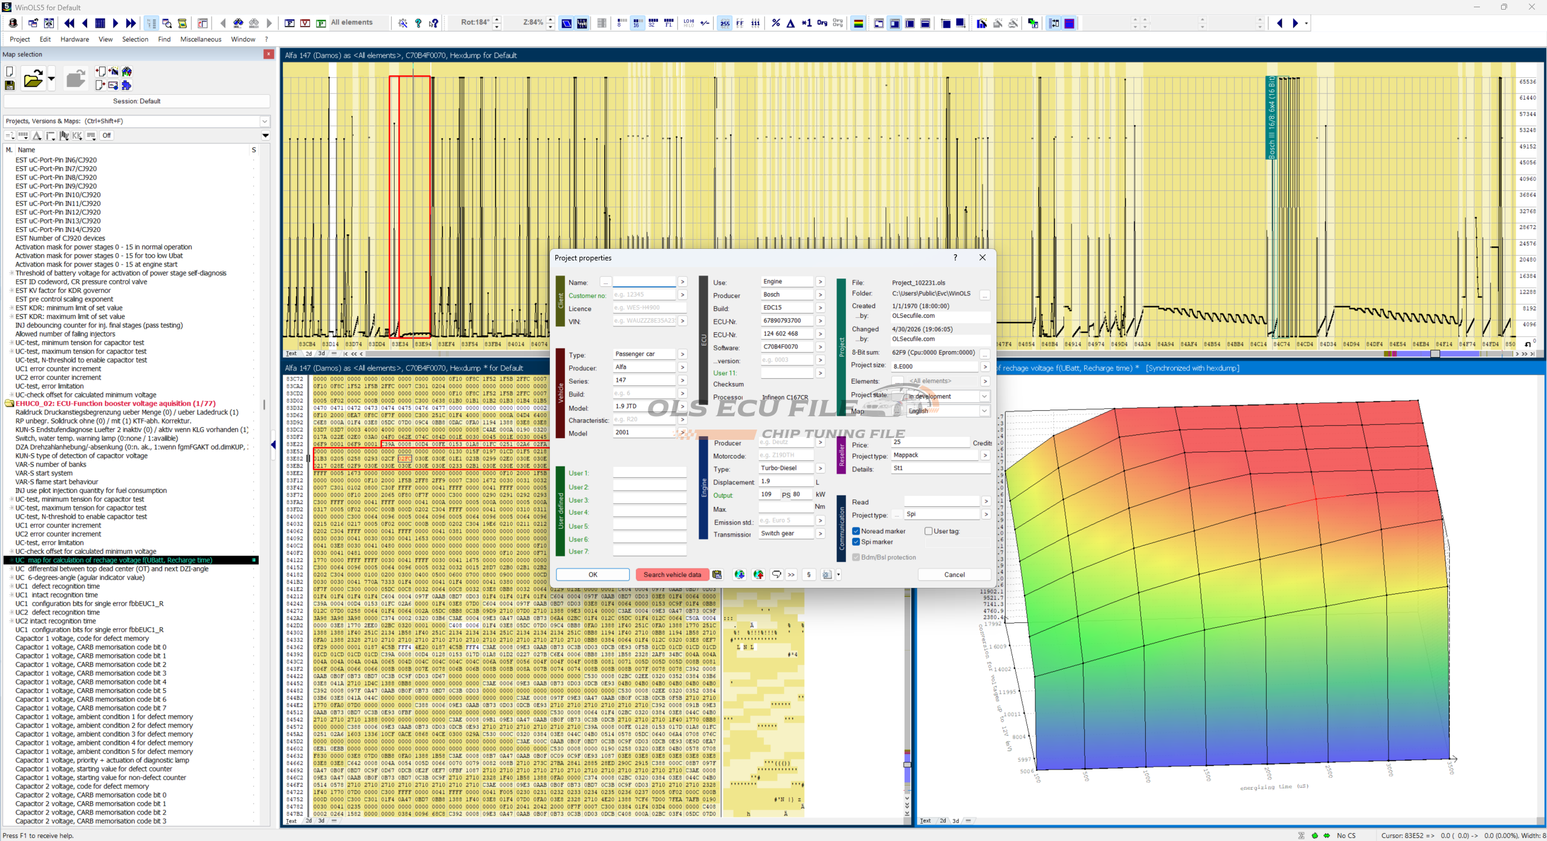Click the open folder icon in Map selection
The width and height of the screenshot is (1547, 841).
point(33,79)
